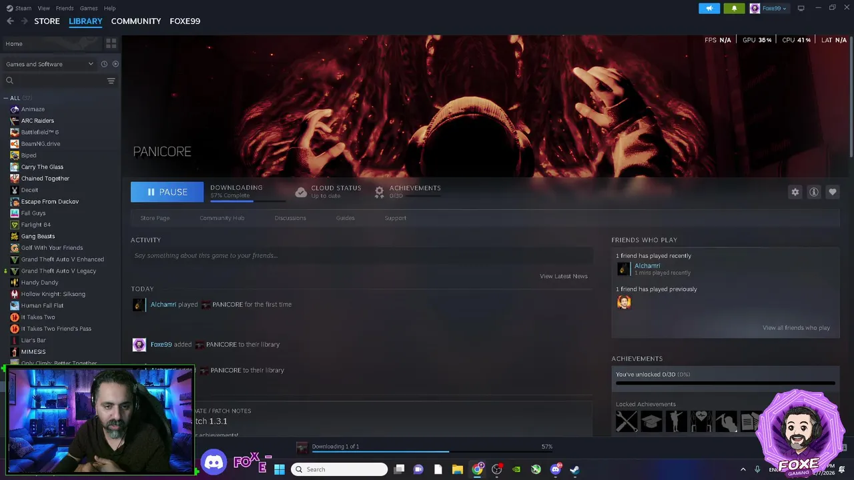Screen dimensions: 854x480
Task: Open library Home button
Action: 52,43
